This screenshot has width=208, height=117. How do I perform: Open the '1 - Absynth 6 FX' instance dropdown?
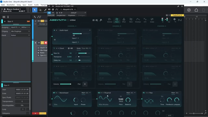[x=68, y=9]
